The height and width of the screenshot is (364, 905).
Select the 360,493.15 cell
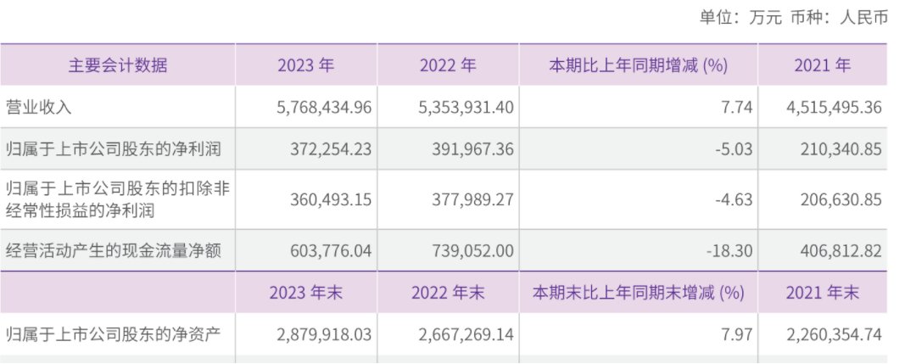click(332, 199)
